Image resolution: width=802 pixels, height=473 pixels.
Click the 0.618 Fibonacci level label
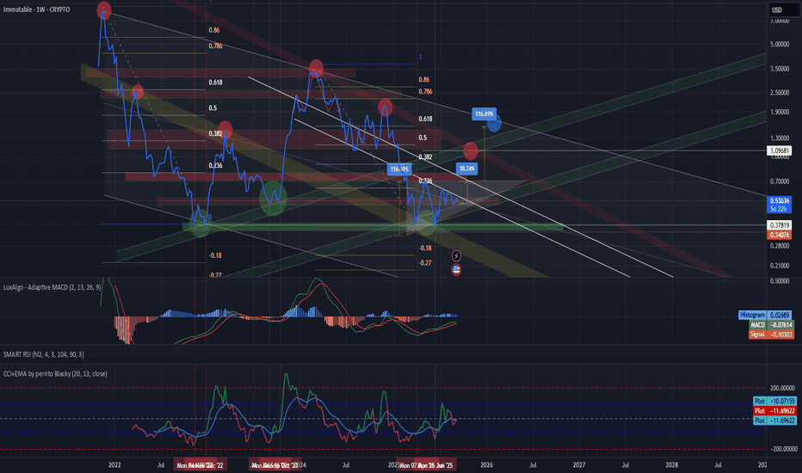(217, 82)
